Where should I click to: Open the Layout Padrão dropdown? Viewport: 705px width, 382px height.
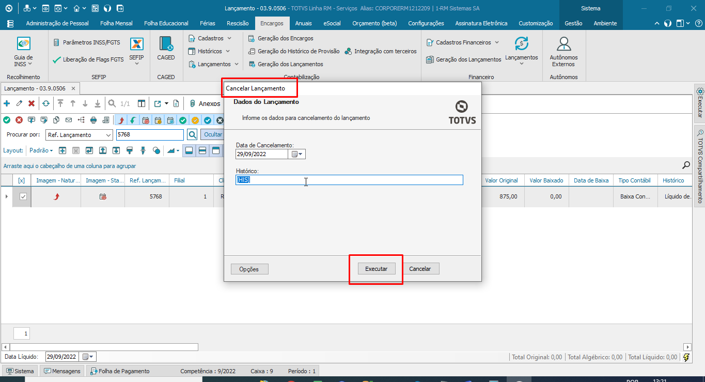(x=41, y=150)
